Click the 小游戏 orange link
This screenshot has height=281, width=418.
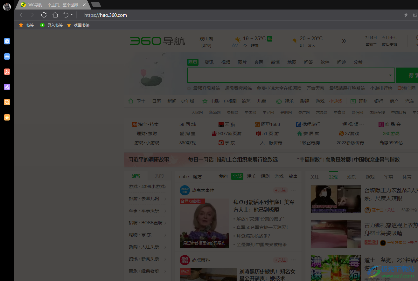pos(336,101)
